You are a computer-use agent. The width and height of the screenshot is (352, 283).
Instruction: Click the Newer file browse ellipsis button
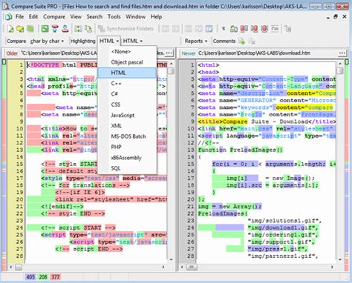click(342, 53)
